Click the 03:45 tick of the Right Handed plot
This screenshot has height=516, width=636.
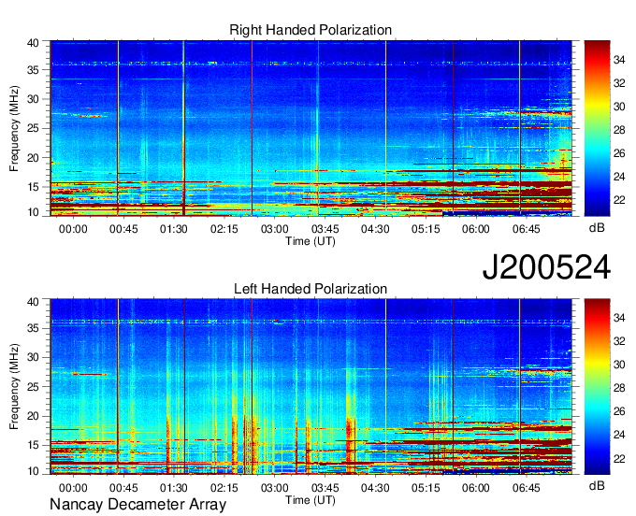(325, 229)
